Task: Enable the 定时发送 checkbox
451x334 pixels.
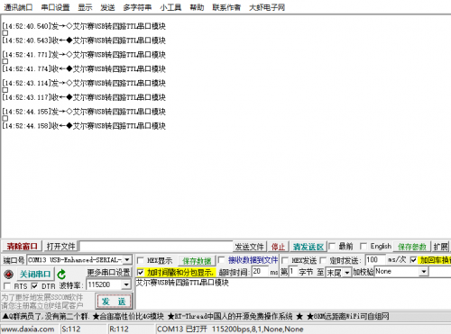Action: [x=323, y=260]
